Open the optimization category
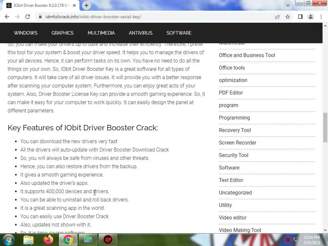Viewport: 328px width, 246px height. coord(233,80)
